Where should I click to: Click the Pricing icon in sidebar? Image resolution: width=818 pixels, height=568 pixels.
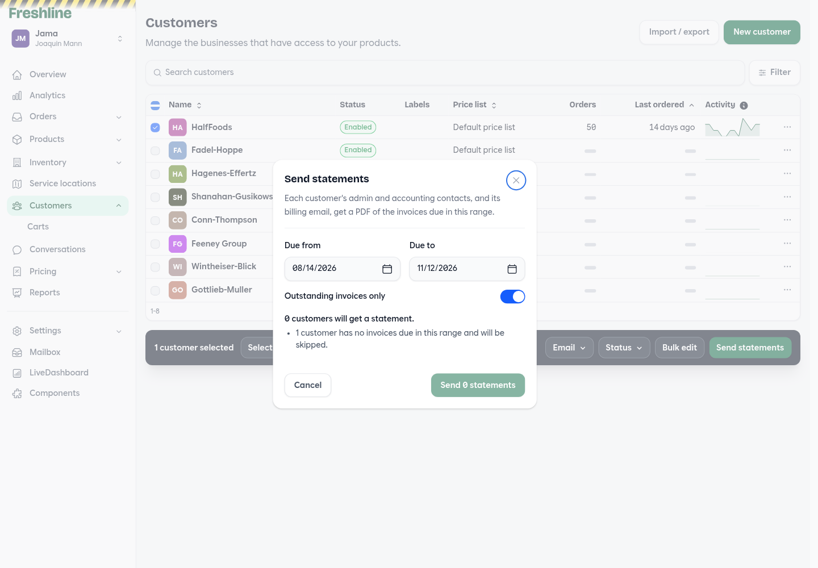tap(17, 272)
